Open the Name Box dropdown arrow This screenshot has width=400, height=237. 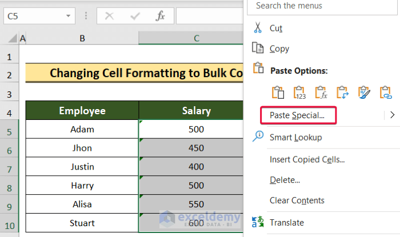coord(69,16)
